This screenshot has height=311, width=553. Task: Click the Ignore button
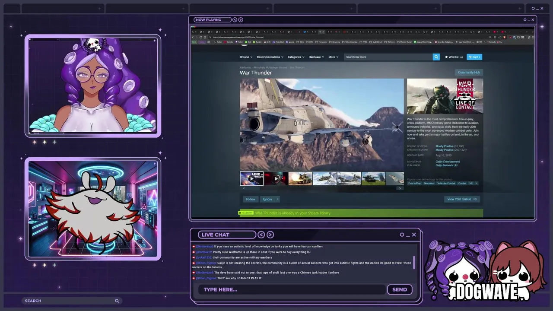(x=267, y=199)
